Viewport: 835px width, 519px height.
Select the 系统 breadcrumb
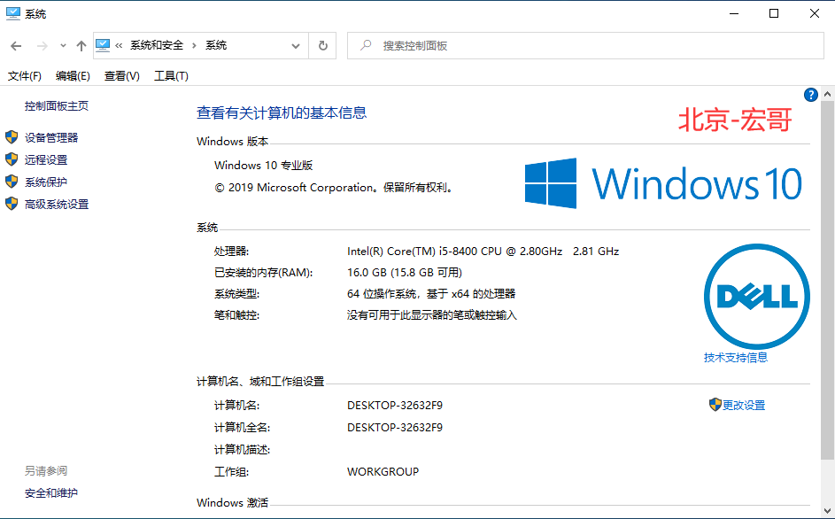coord(216,45)
